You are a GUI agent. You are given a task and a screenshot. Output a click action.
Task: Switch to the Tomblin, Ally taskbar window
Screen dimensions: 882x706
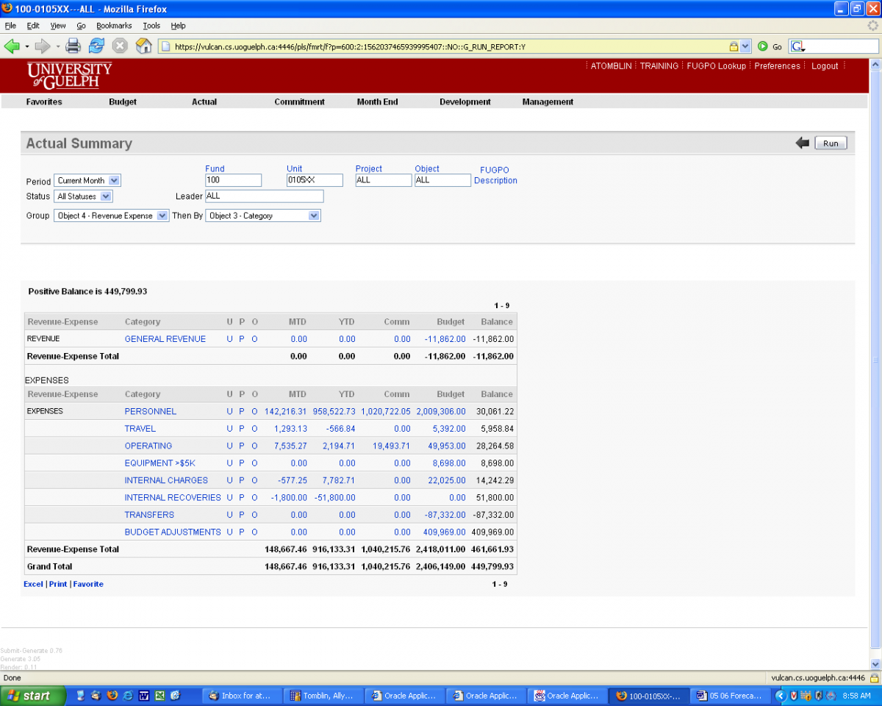[323, 695]
